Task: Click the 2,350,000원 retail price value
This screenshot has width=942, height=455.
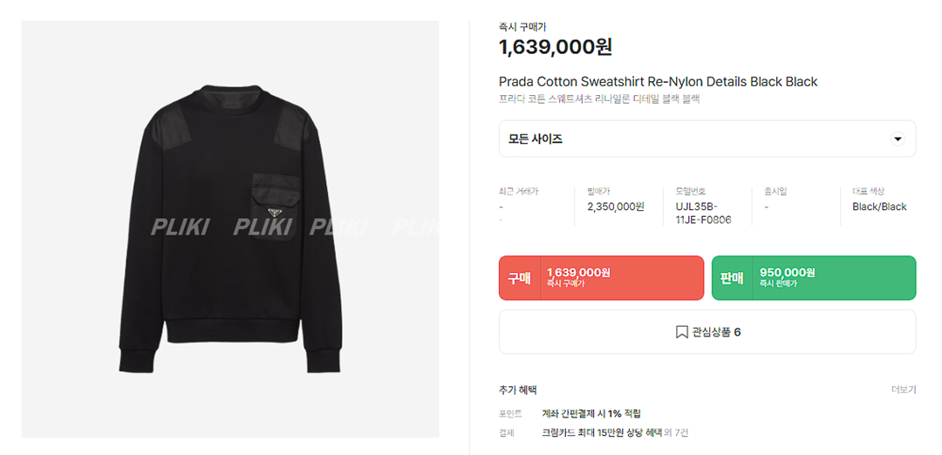Action: click(x=616, y=207)
